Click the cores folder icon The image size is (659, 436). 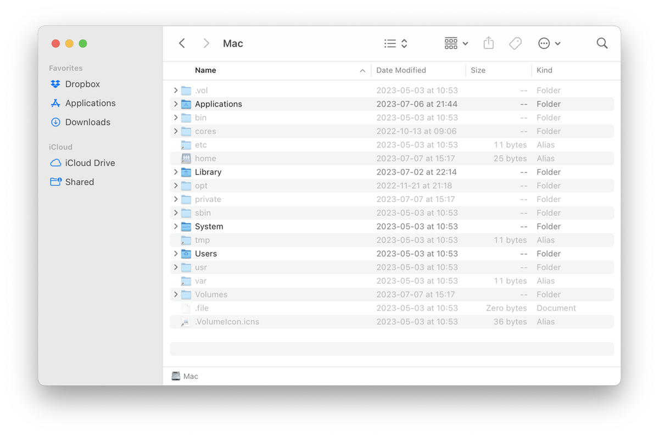pos(186,131)
